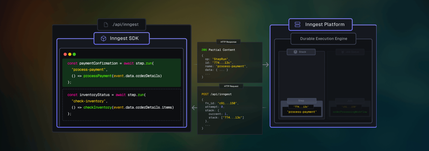Click the processPayment(event.data.orderDetails) line
This screenshot has height=151, width=429.
coord(117,76)
